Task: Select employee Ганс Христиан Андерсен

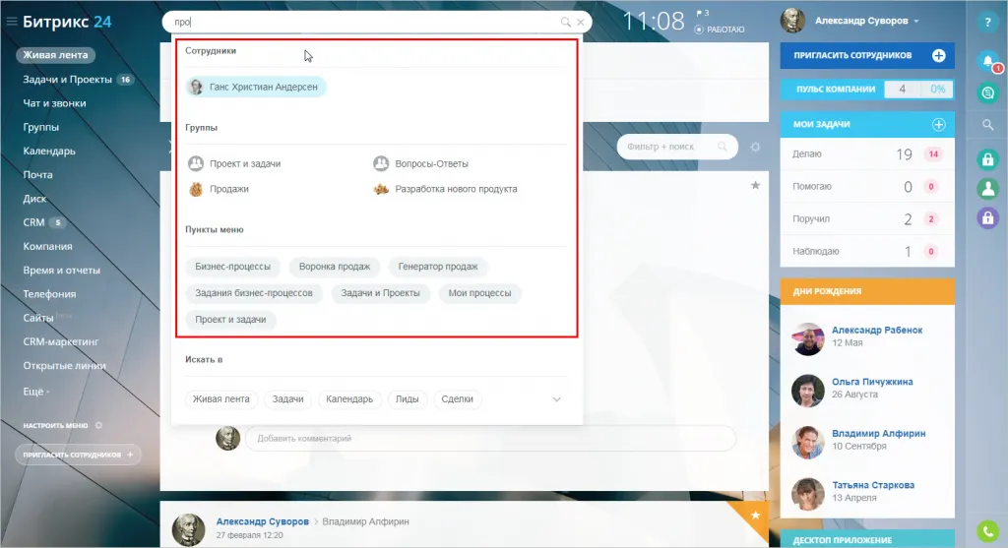Action: (x=256, y=87)
